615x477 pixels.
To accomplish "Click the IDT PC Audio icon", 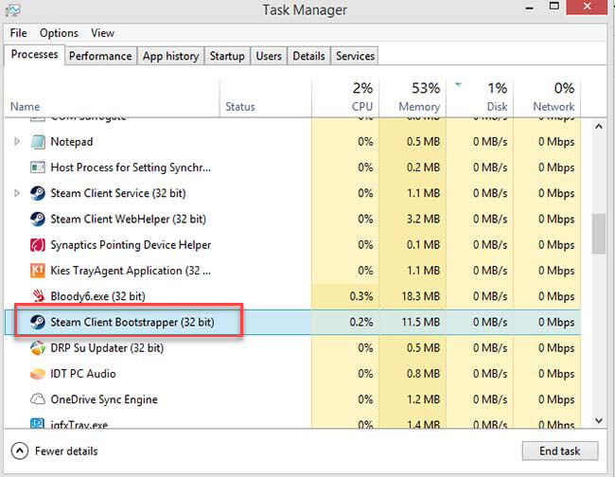I will click(38, 374).
